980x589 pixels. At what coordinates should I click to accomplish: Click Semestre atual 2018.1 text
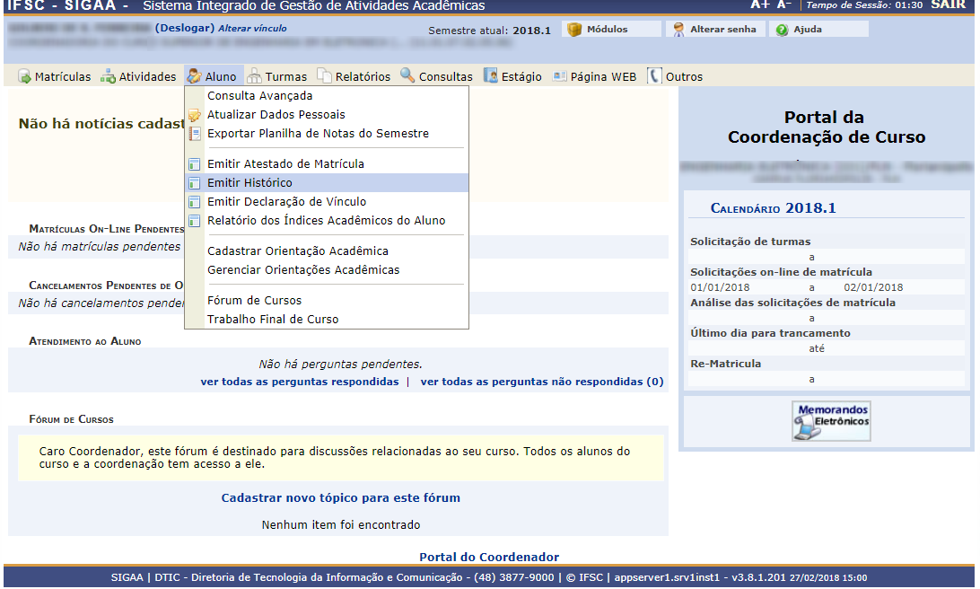pos(489,31)
